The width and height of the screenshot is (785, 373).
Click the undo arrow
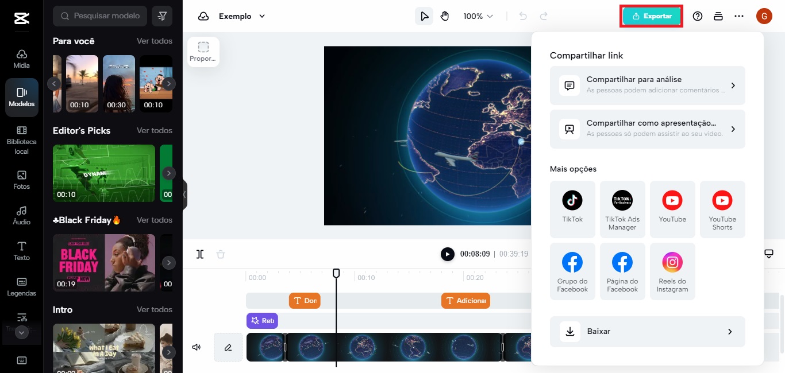tap(523, 16)
